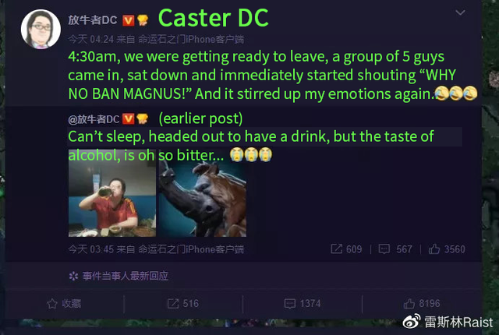Repost using the 516 forward button
Image resolution: width=499 pixels, height=335 pixels.
[183, 304]
